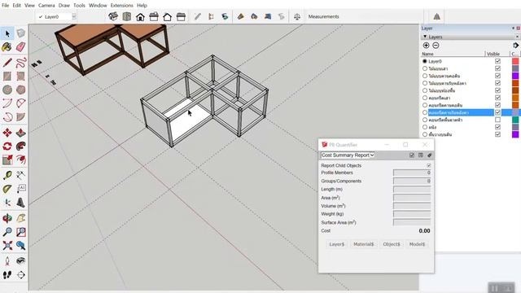Select the Line pencil tool
The image size is (521, 293).
click(x=7, y=63)
